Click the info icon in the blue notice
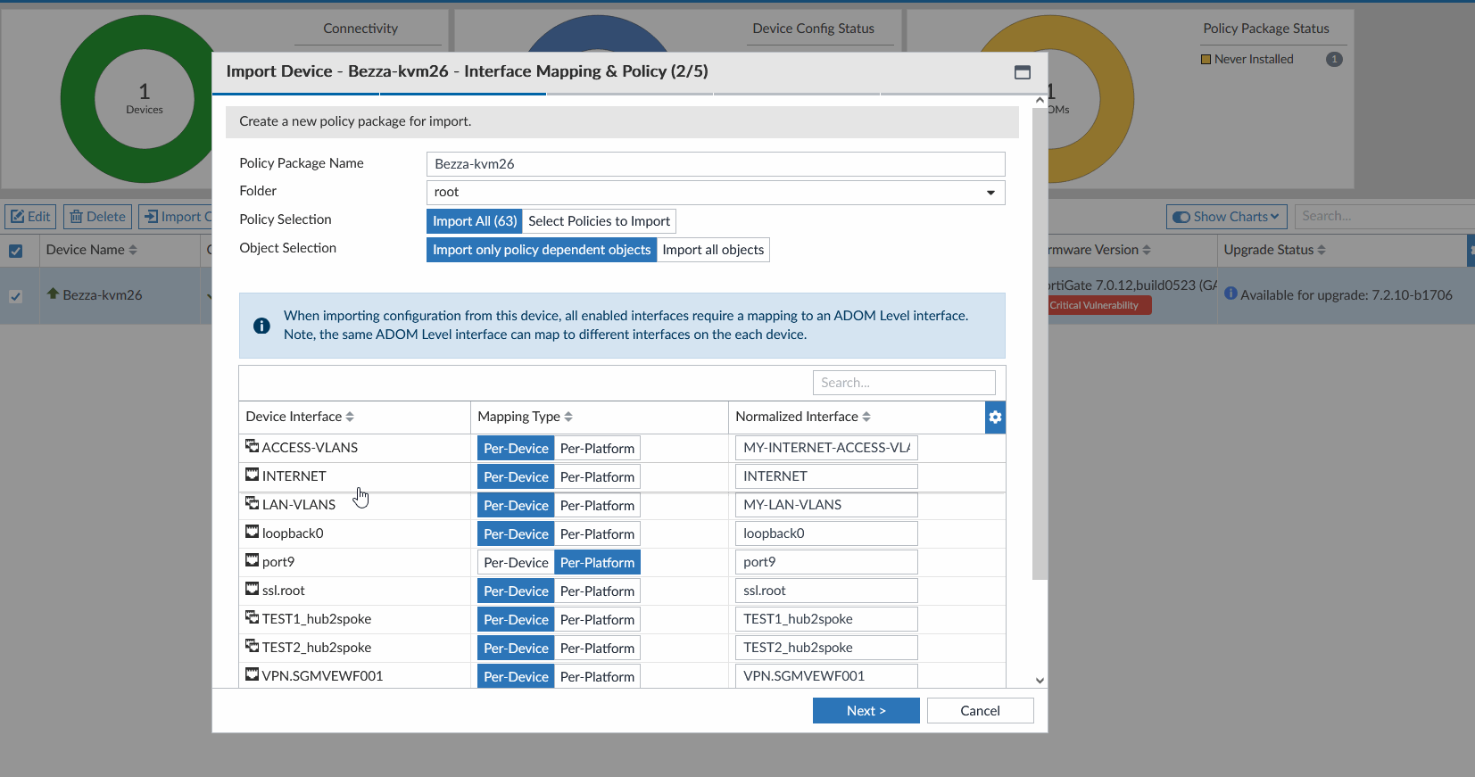 pos(261,326)
